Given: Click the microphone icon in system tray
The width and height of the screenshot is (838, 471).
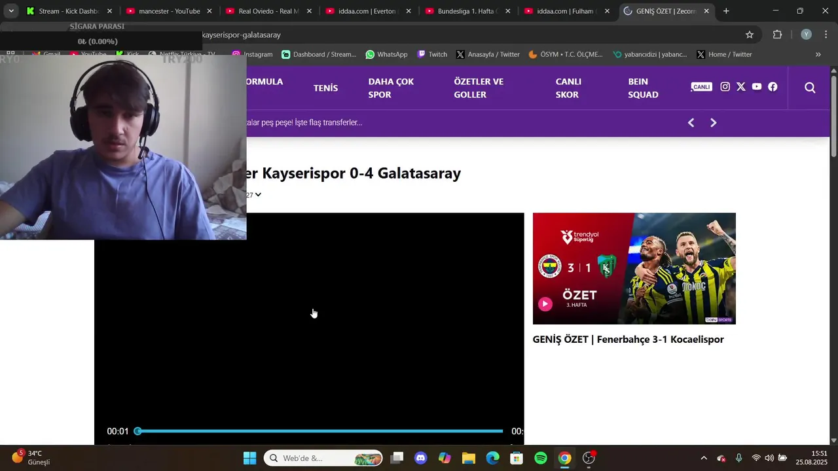Looking at the screenshot, I should (738, 458).
